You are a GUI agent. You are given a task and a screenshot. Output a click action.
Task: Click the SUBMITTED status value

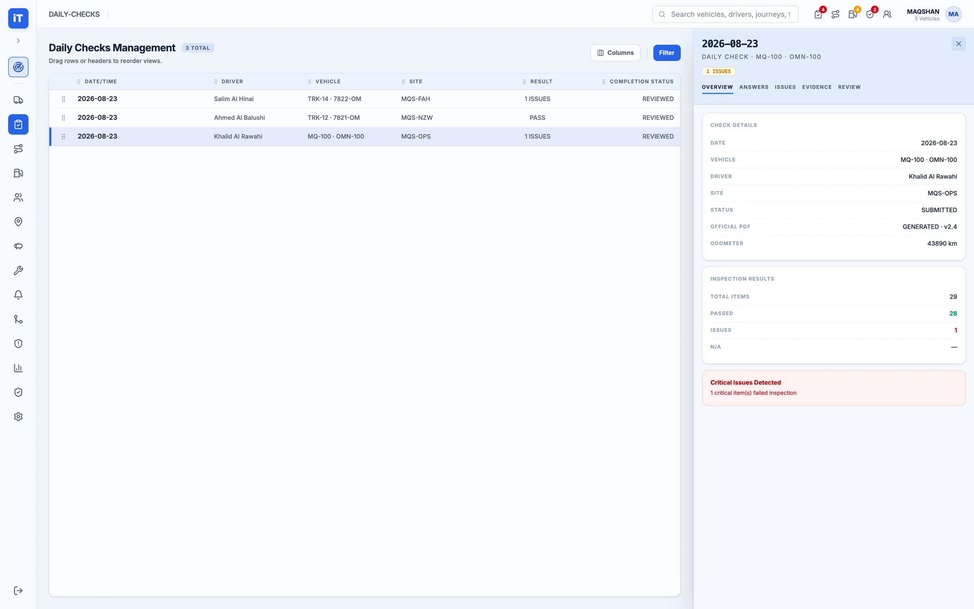click(939, 210)
